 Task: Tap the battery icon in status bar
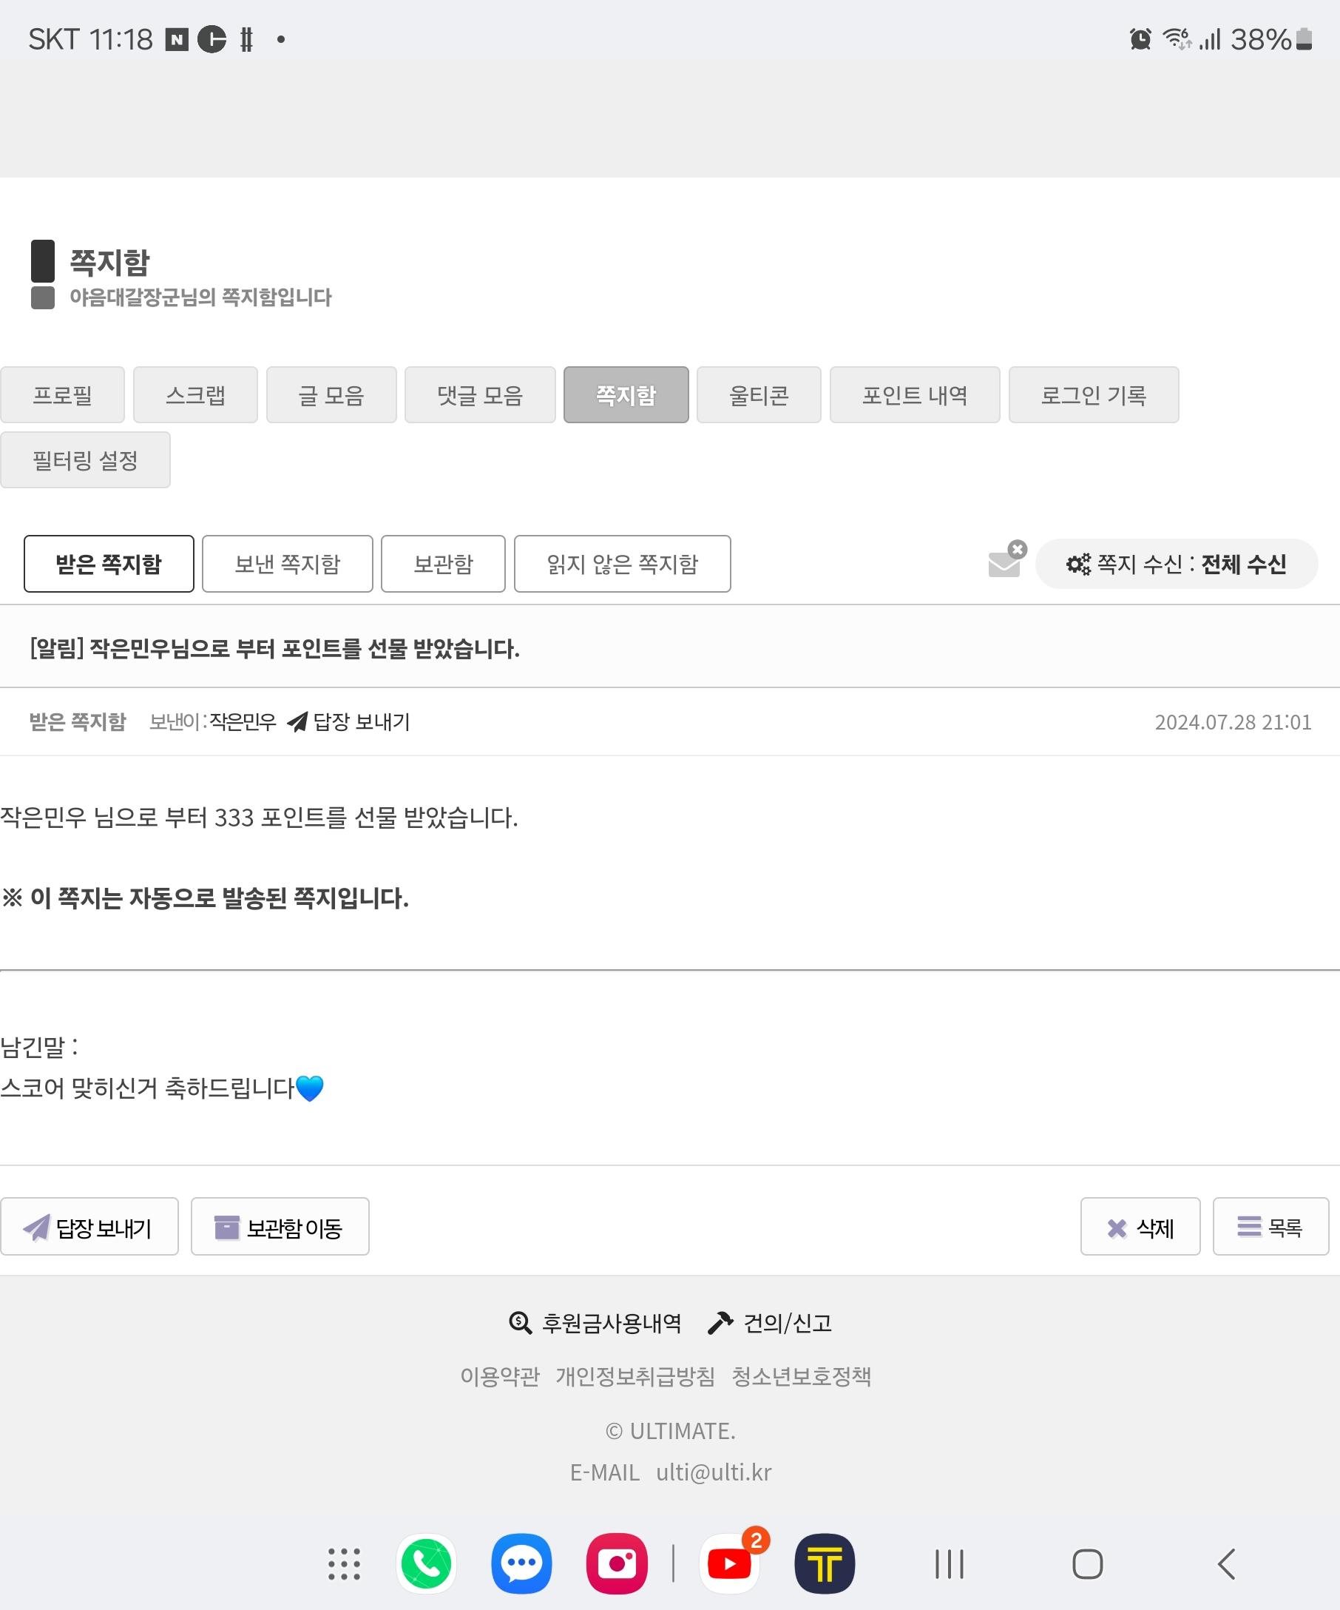pos(1303,38)
